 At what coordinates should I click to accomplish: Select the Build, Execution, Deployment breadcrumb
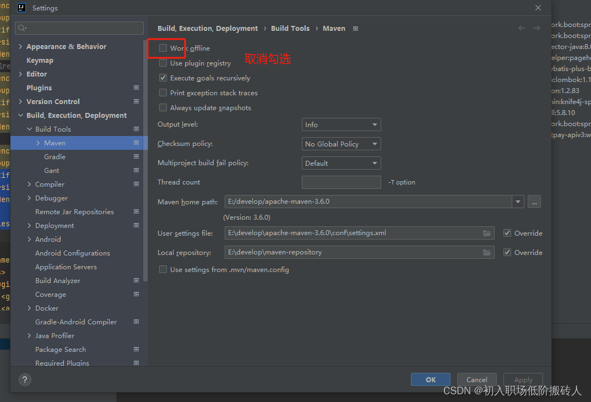click(208, 28)
